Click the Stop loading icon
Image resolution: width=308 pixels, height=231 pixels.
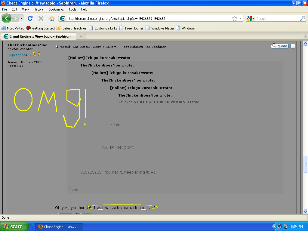[41, 18]
